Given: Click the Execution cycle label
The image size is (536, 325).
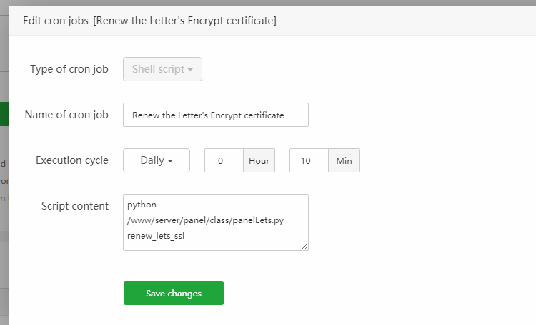Looking at the screenshot, I should coord(72,160).
